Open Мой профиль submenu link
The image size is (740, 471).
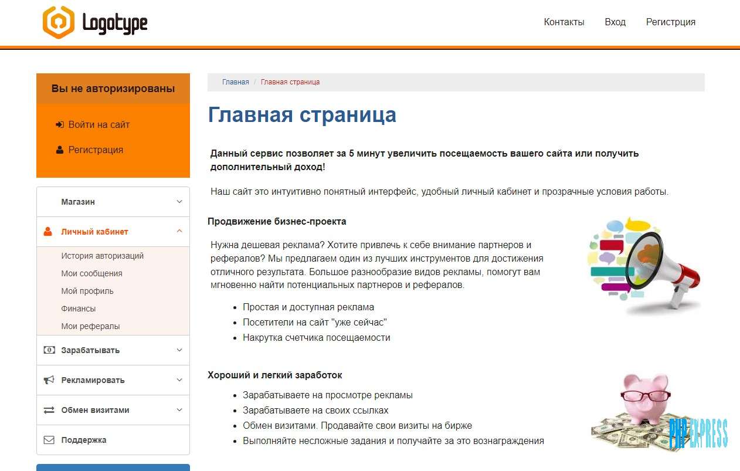click(87, 291)
